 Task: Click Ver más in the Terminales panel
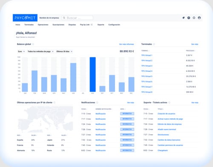pyautogui.click(x=195, y=44)
